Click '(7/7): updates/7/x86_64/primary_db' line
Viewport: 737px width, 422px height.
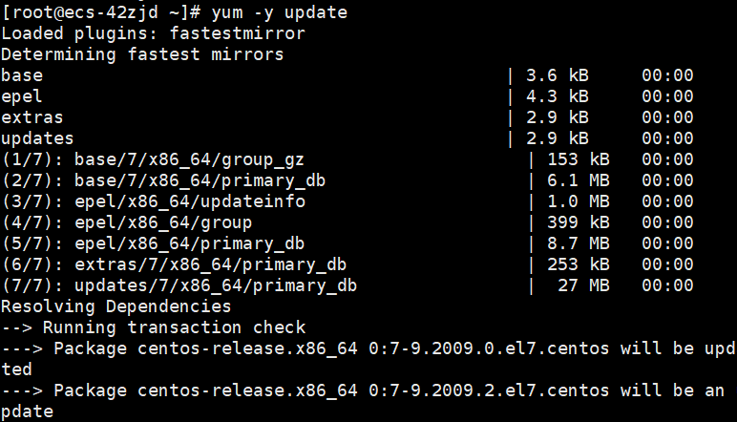(x=179, y=286)
